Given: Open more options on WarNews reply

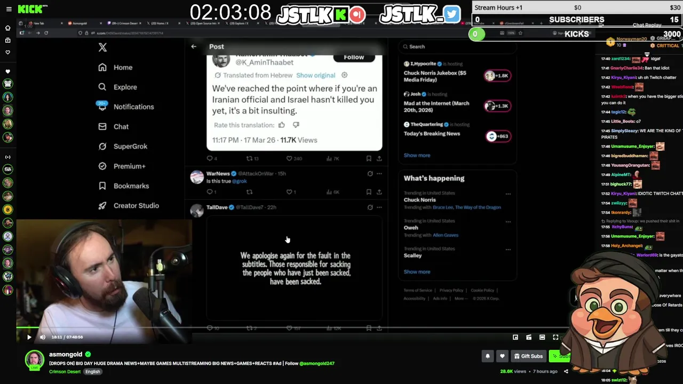Looking at the screenshot, I should [x=379, y=173].
